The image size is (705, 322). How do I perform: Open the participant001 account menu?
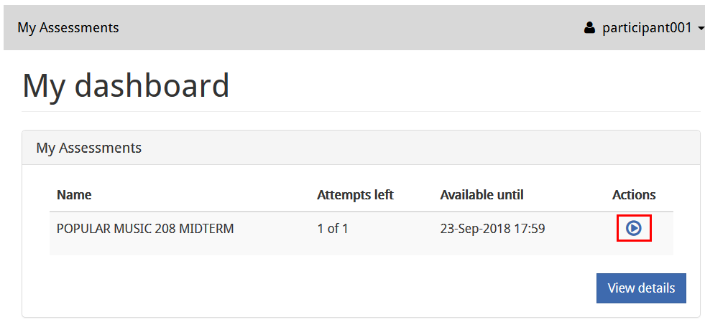pos(645,28)
